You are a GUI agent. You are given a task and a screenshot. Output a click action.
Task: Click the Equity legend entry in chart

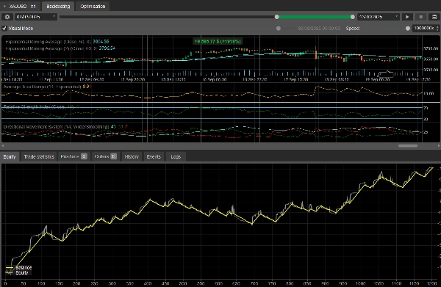17,272
